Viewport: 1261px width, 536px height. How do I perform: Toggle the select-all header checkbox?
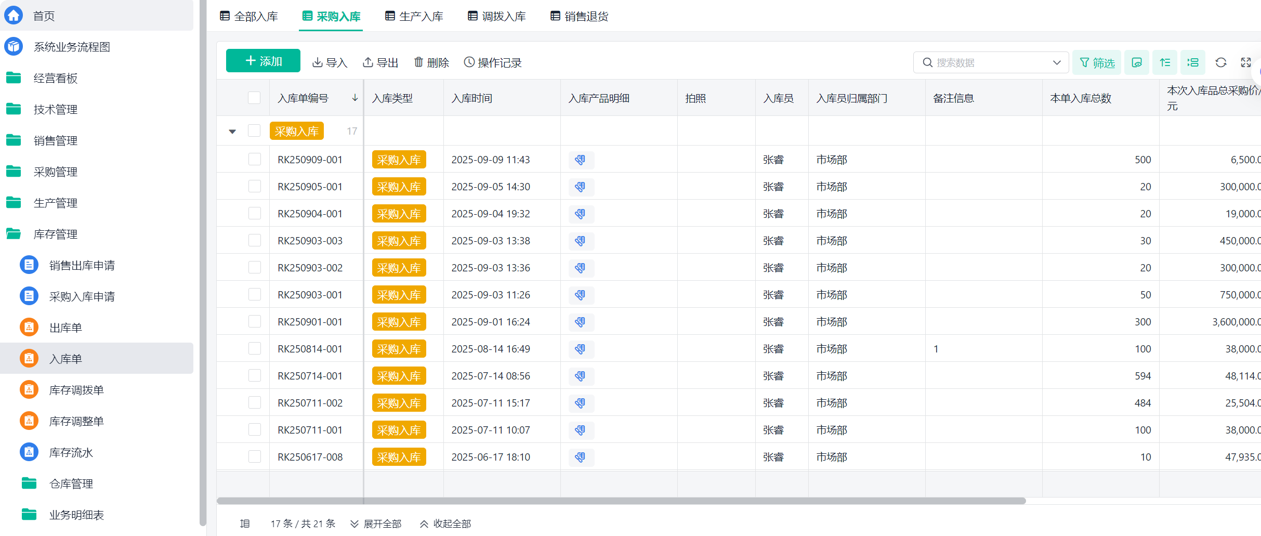[x=254, y=98]
